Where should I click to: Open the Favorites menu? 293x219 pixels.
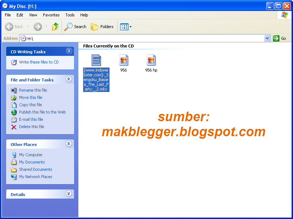pos(51,15)
